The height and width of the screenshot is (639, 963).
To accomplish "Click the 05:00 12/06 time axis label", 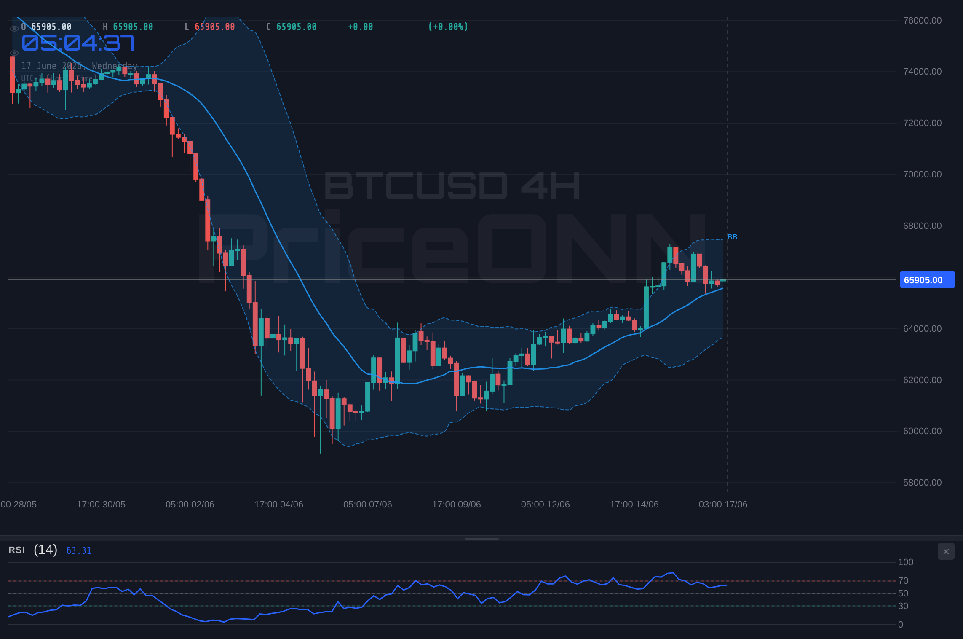I will coord(546,505).
